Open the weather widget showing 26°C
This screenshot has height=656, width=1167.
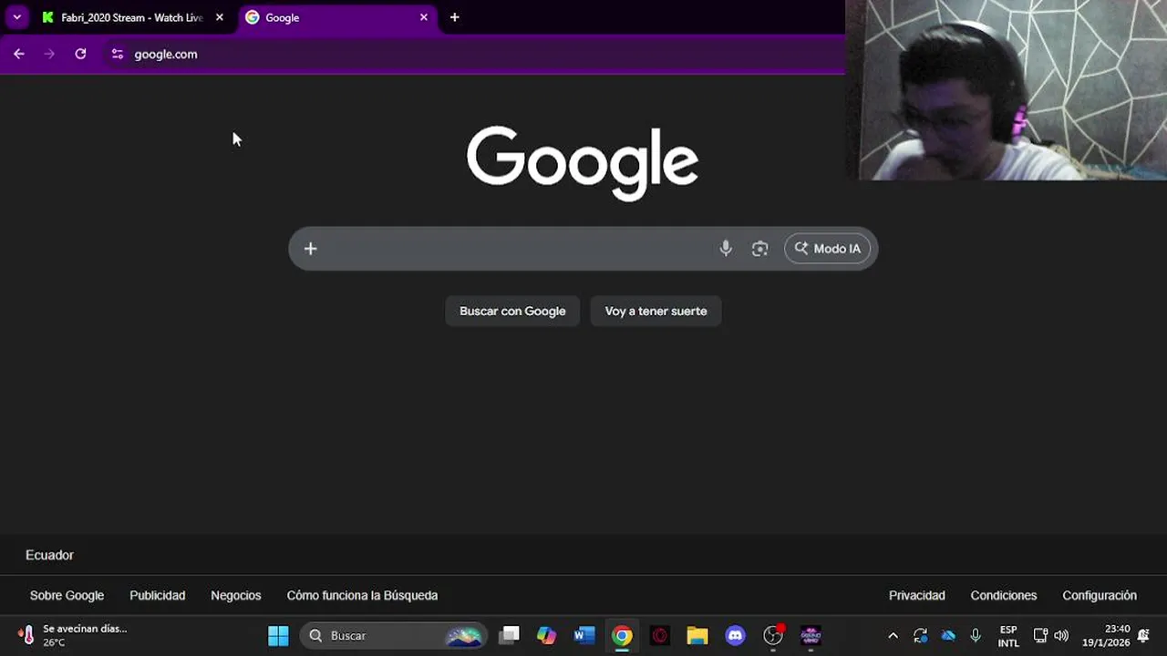point(73,635)
